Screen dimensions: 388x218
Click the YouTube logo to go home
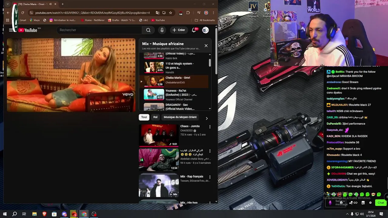[x=28, y=30]
